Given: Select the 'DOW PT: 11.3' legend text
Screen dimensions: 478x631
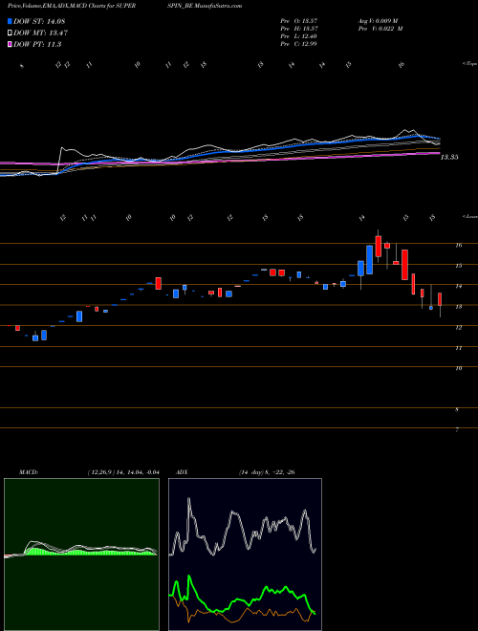Looking at the screenshot, I should [37, 44].
